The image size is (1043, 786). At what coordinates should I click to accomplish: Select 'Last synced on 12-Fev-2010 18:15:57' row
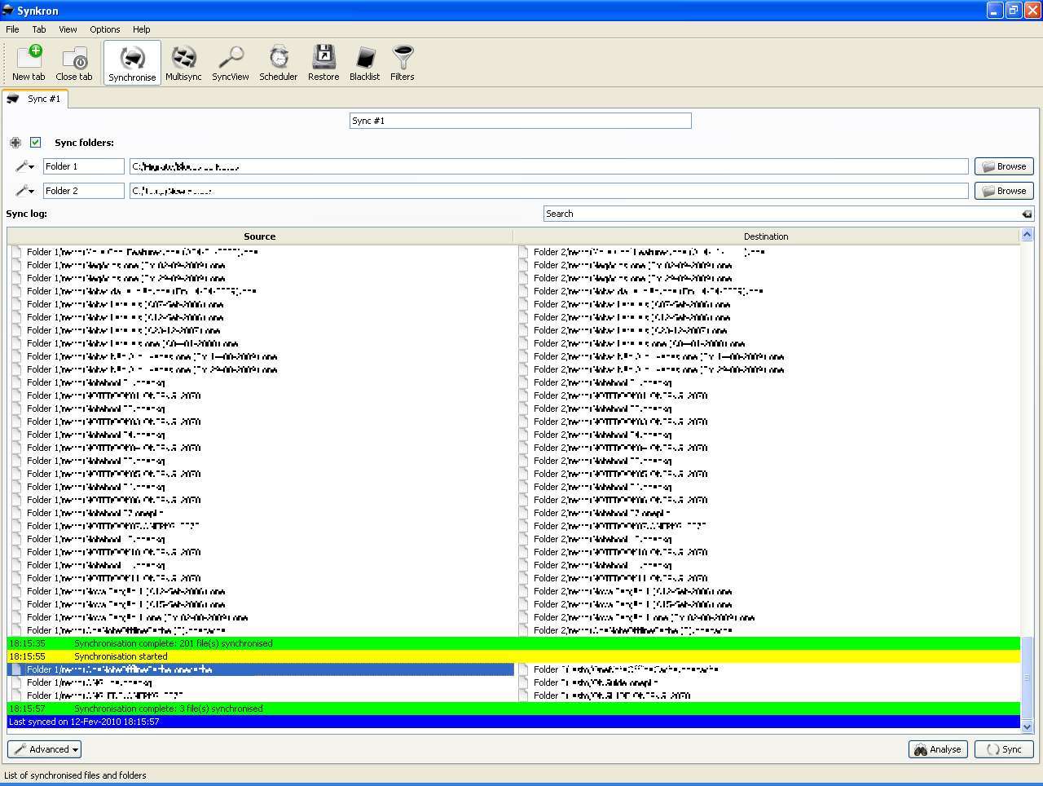coord(513,722)
